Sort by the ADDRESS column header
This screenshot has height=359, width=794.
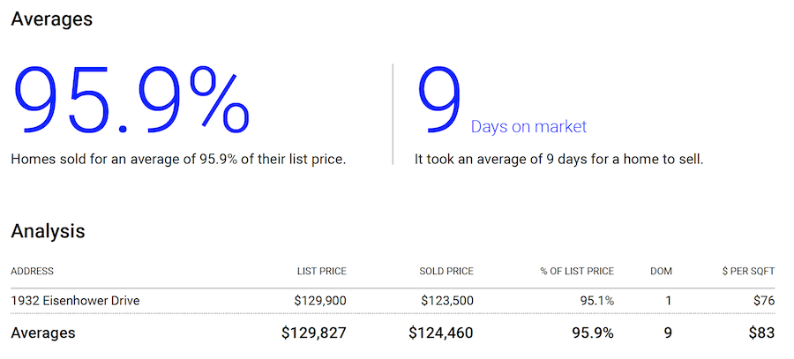[x=33, y=271]
